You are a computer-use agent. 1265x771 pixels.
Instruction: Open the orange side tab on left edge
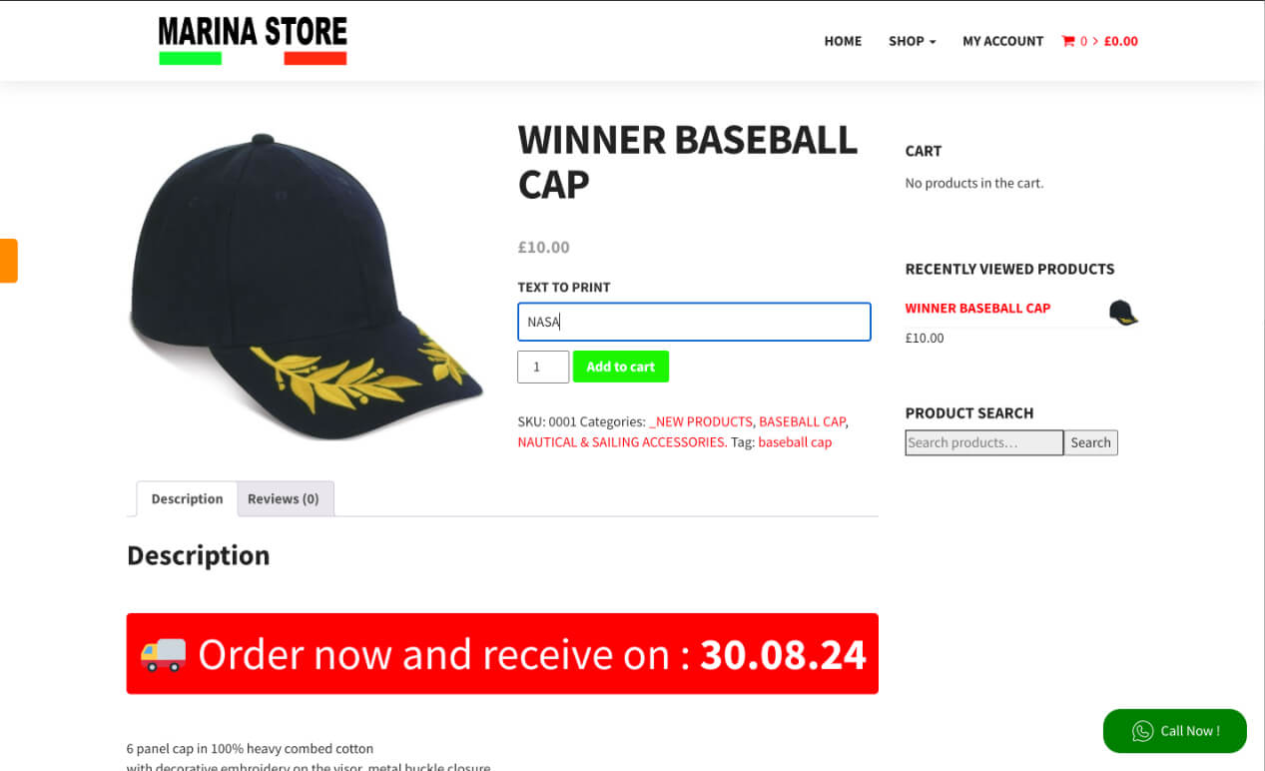coord(8,261)
